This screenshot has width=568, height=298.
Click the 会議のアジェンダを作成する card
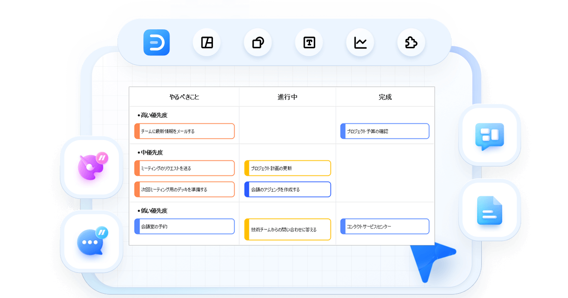point(287,189)
